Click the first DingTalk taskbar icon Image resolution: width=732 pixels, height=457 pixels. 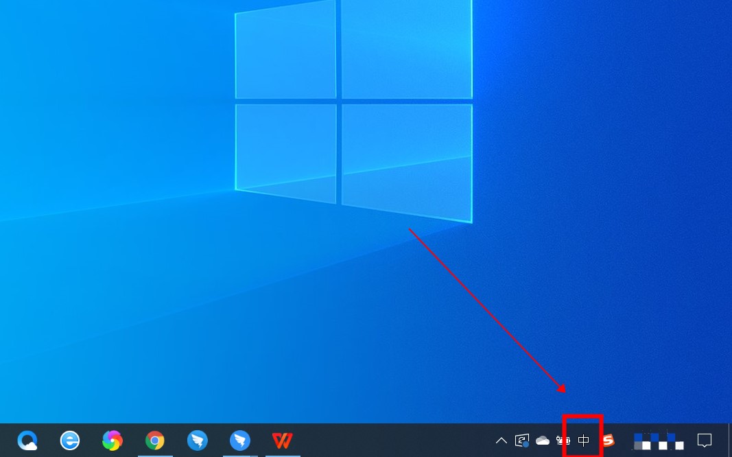point(198,440)
